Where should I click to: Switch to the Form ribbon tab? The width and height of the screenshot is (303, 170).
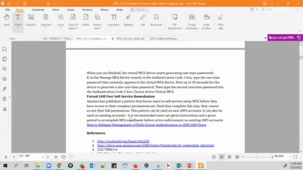click(x=71, y=9)
